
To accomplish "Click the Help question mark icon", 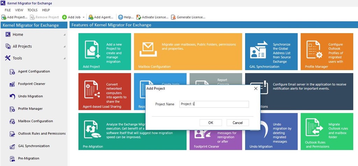I will point(121,17).
